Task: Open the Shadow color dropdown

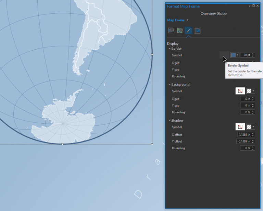Action: 251,127
